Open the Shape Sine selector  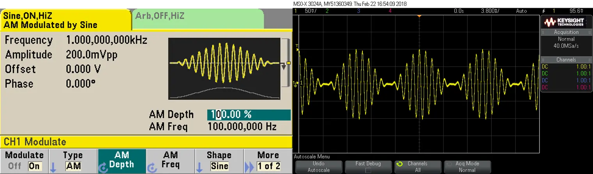[219, 160]
